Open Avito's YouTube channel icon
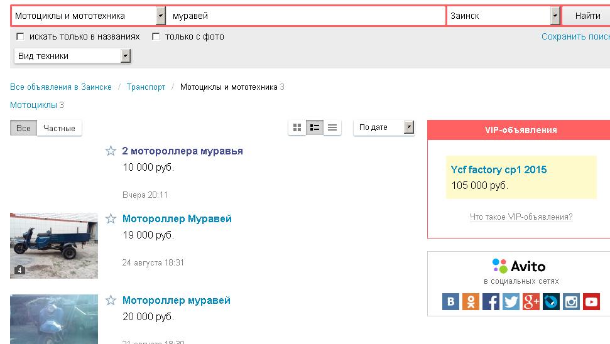Screen dimensions: 610x344 591,302
